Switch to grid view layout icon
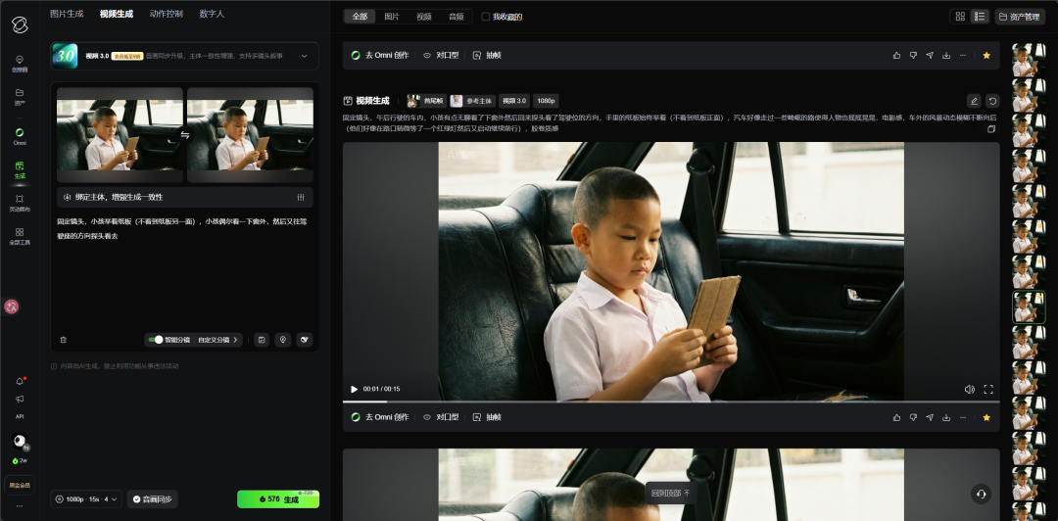Image resolution: width=1058 pixels, height=521 pixels. (960, 17)
